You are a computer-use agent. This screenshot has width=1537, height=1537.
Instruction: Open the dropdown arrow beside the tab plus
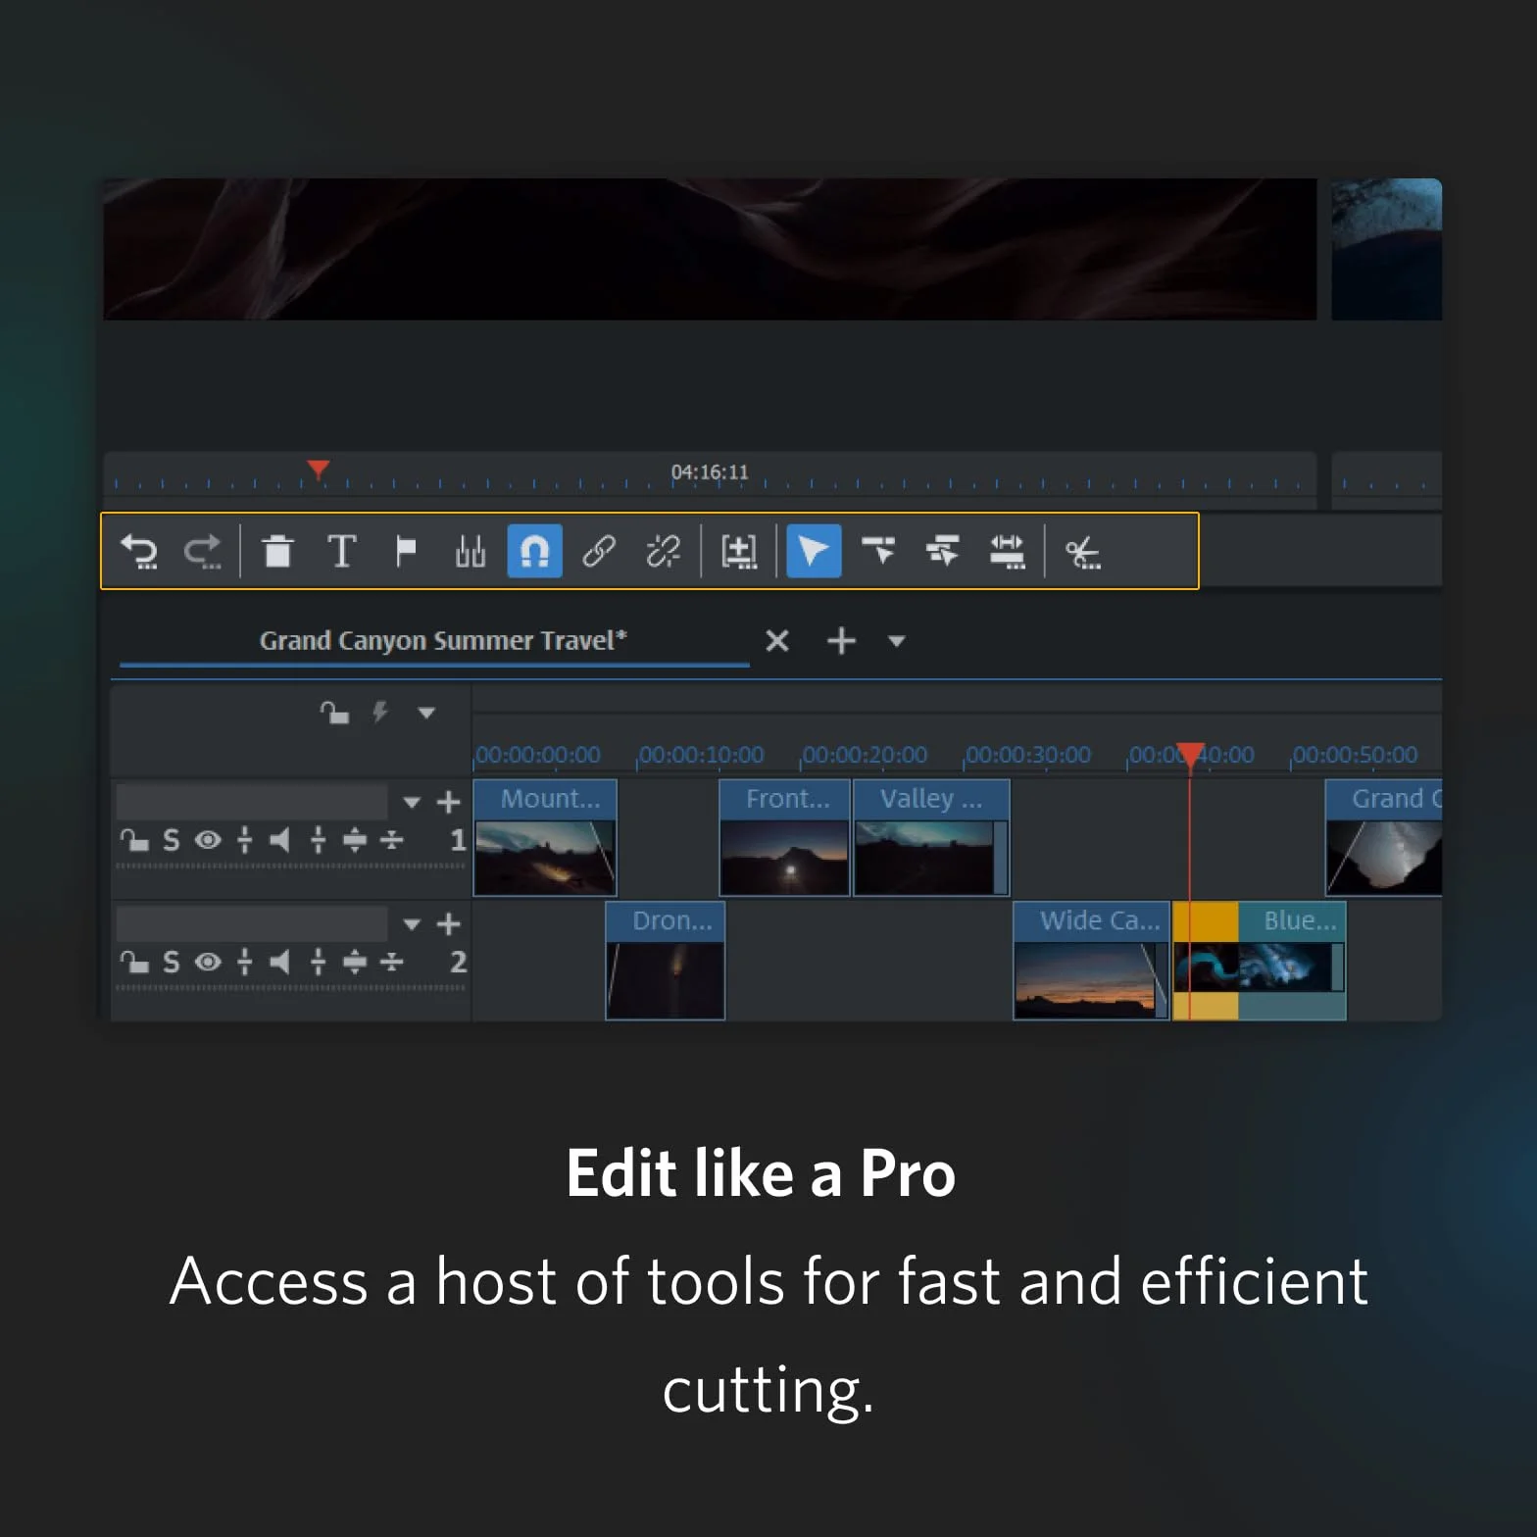(896, 641)
